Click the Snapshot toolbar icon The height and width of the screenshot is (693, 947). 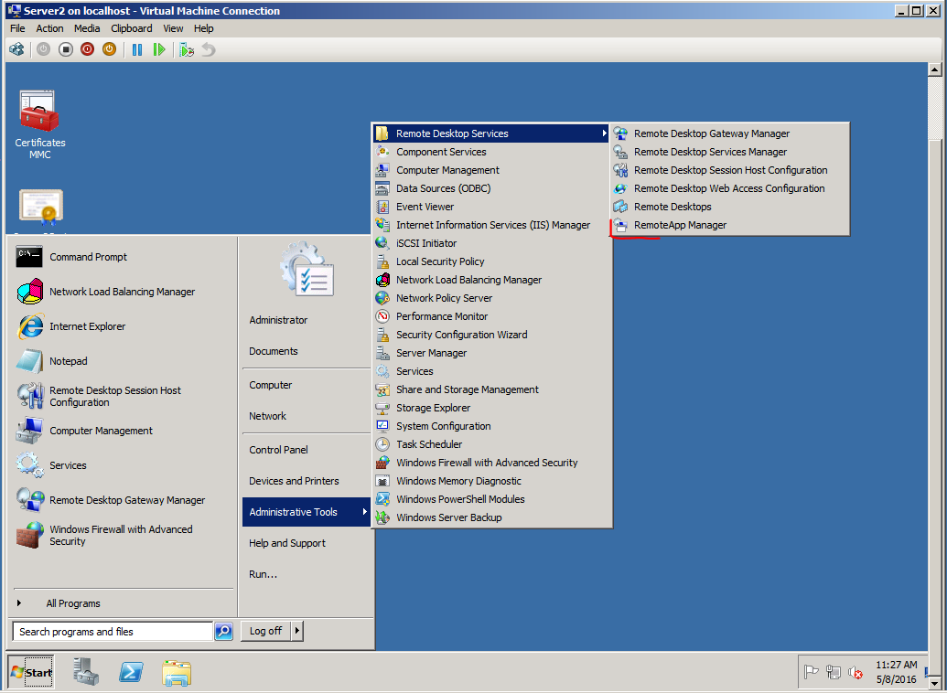[187, 49]
